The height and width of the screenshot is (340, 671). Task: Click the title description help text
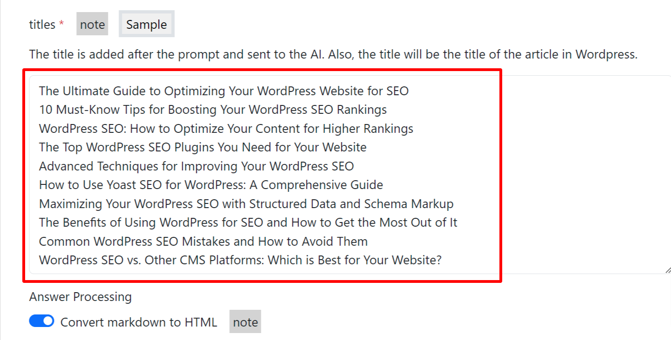pyautogui.click(x=333, y=54)
